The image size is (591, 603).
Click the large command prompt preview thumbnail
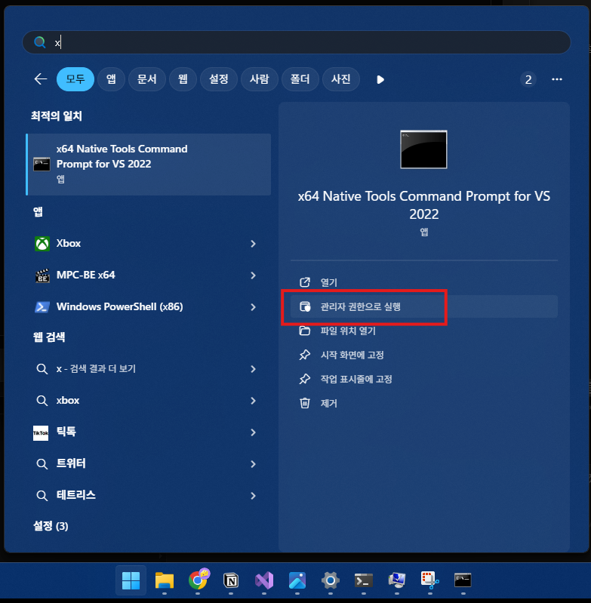(423, 149)
